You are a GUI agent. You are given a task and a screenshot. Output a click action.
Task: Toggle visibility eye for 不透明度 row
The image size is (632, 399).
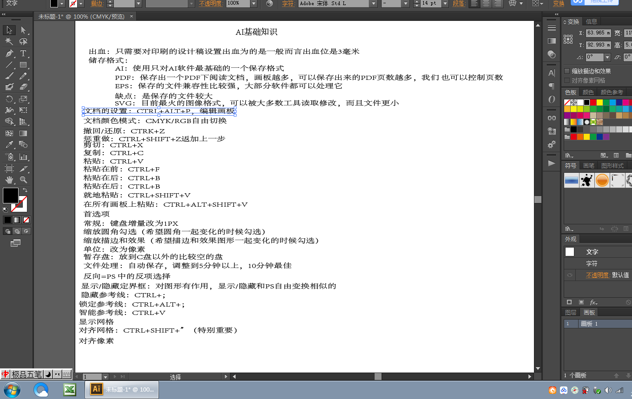(x=570, y=275)
